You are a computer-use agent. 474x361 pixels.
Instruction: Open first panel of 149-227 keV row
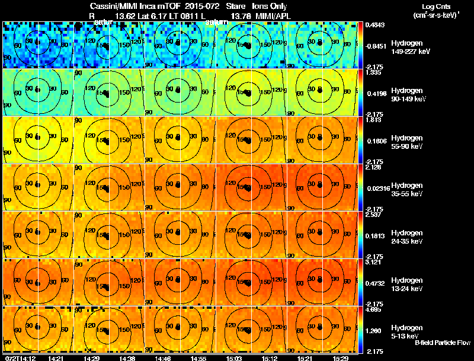point(39,45)
